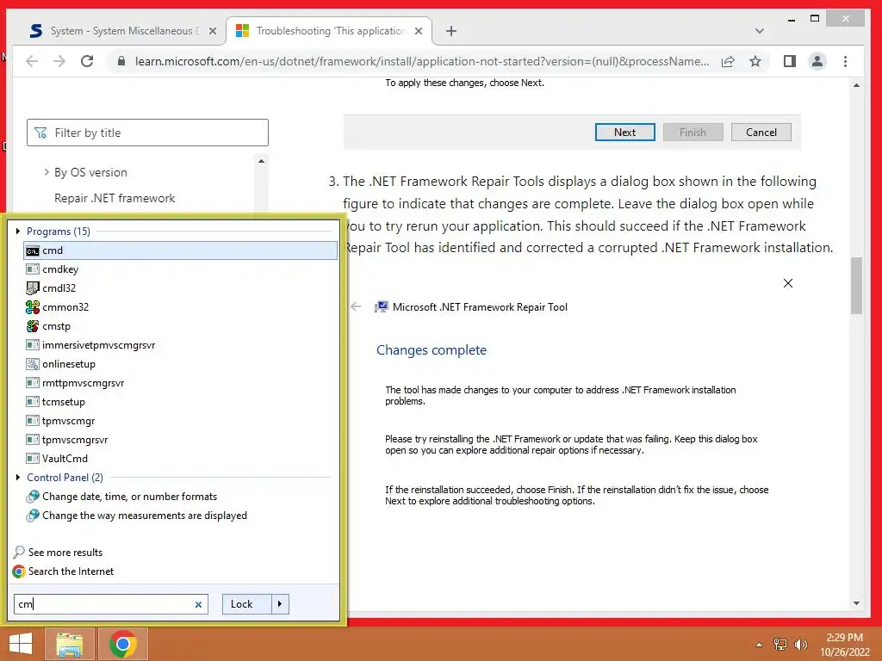The height and width of the screenshot is (661, 882).
Task: Go forward in Chrome
Action: 59,61
